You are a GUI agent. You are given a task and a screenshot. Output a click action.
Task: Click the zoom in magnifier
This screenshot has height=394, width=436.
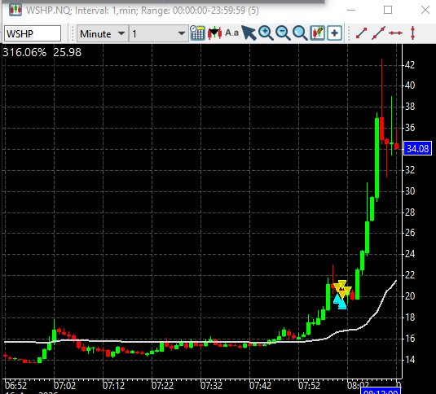pos(266,33)
